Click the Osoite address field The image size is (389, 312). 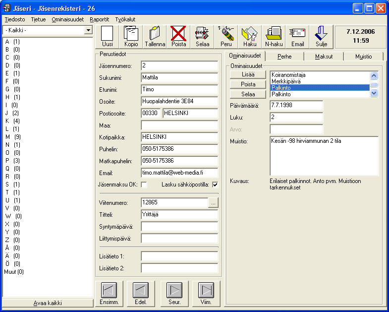(x=179, y=101)
